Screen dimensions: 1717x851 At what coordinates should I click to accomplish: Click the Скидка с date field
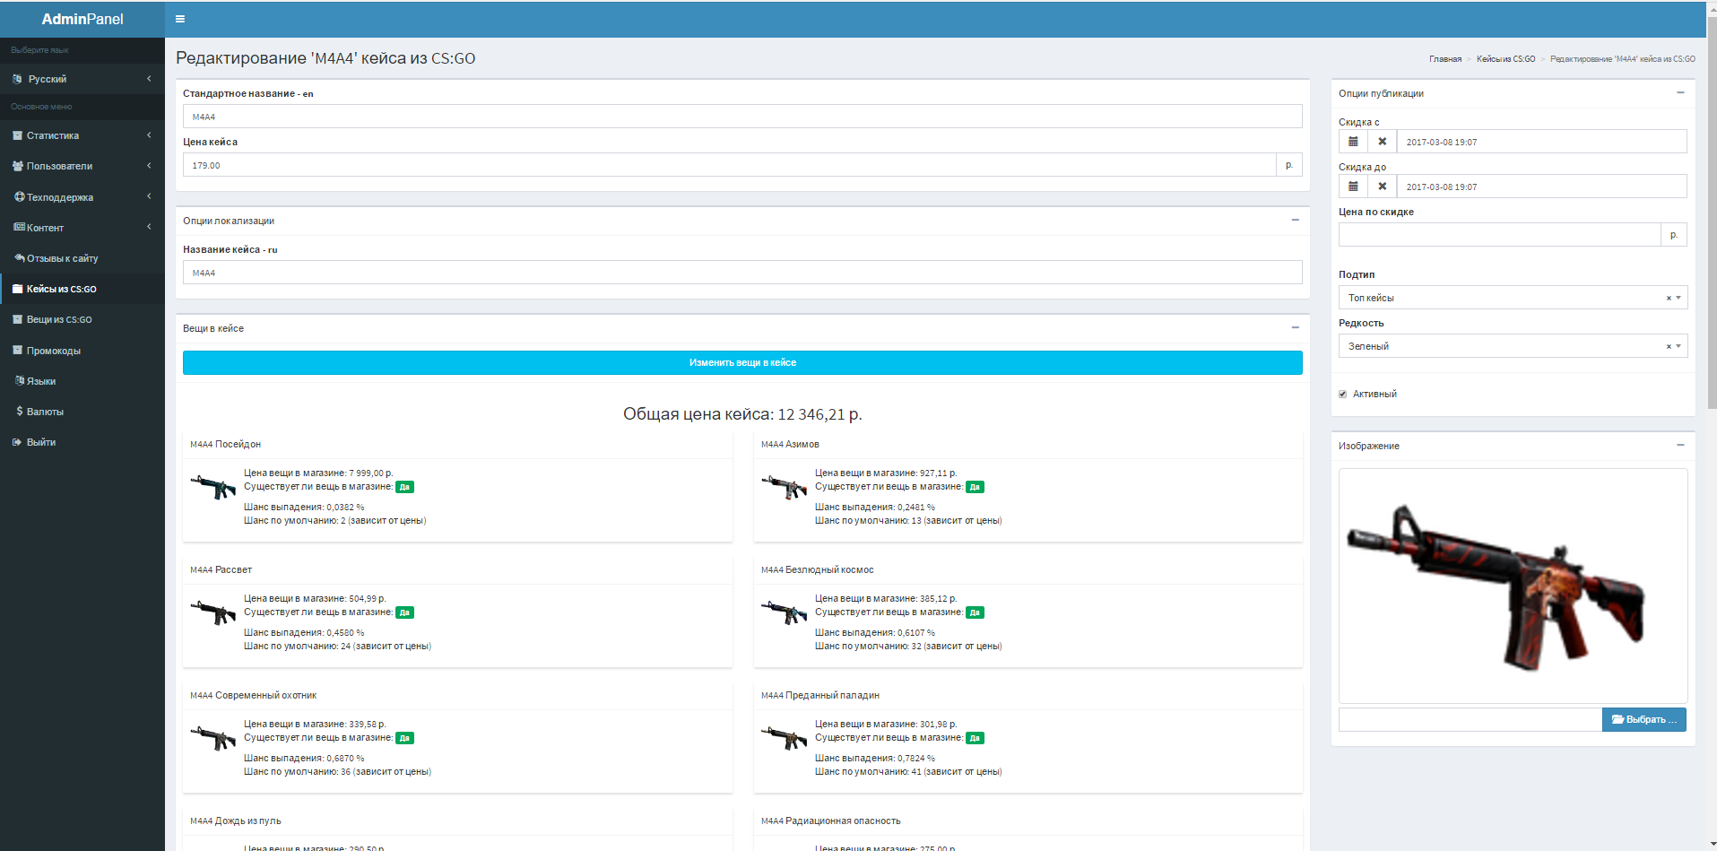click(x=1542, y=142)
